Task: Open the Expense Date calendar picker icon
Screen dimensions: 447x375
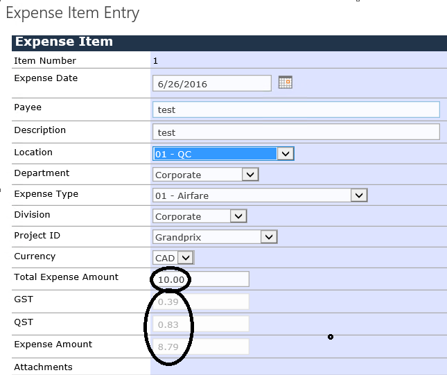Action: point(285,82)
